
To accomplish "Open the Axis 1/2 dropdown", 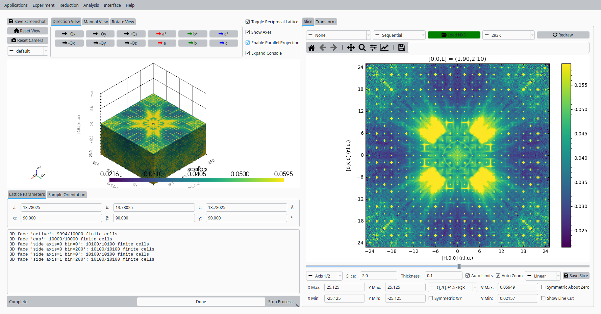I will [x=324, y=276].
